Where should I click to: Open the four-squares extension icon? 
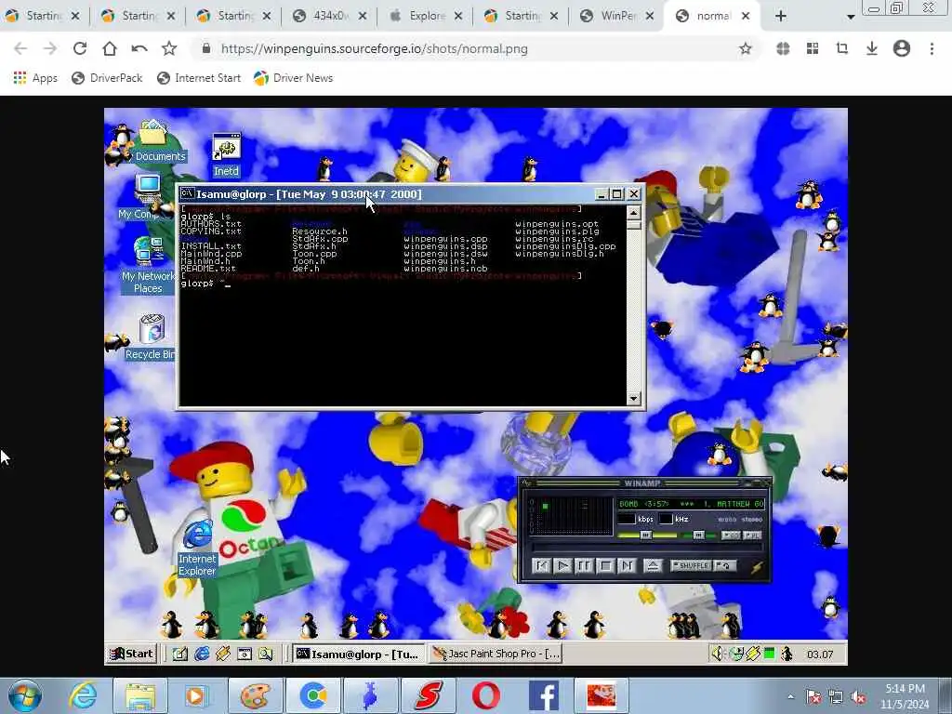point(813,48)
